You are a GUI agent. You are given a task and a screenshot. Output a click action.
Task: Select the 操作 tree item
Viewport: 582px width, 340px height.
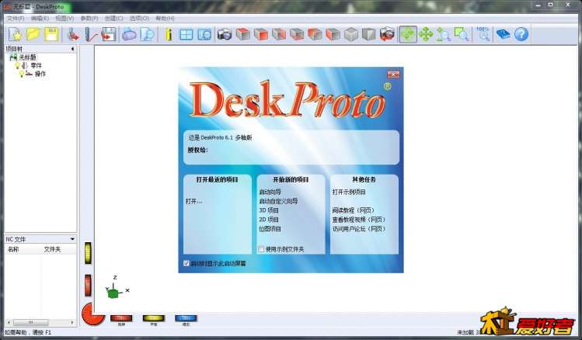40,74
